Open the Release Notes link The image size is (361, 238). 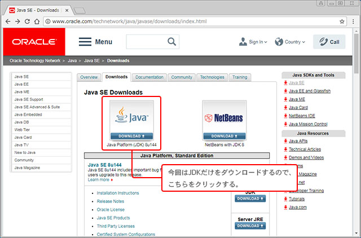coord(111,201)
